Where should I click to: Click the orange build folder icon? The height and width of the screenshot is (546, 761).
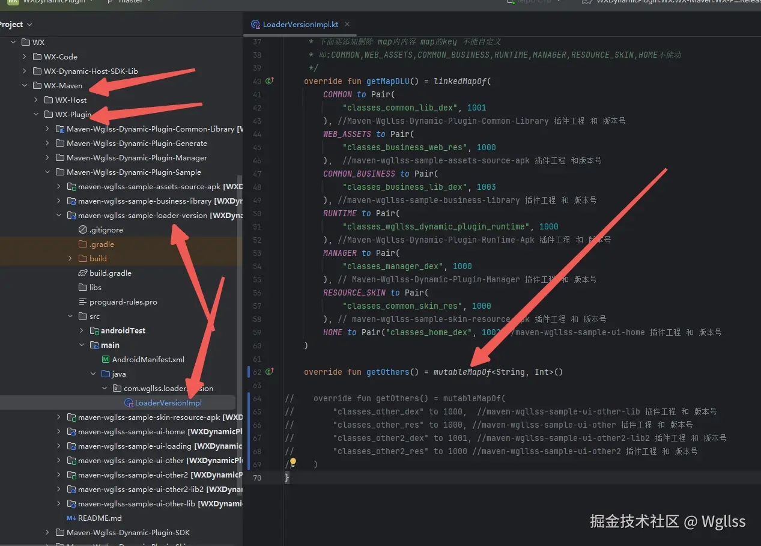(x=83, y=259)
